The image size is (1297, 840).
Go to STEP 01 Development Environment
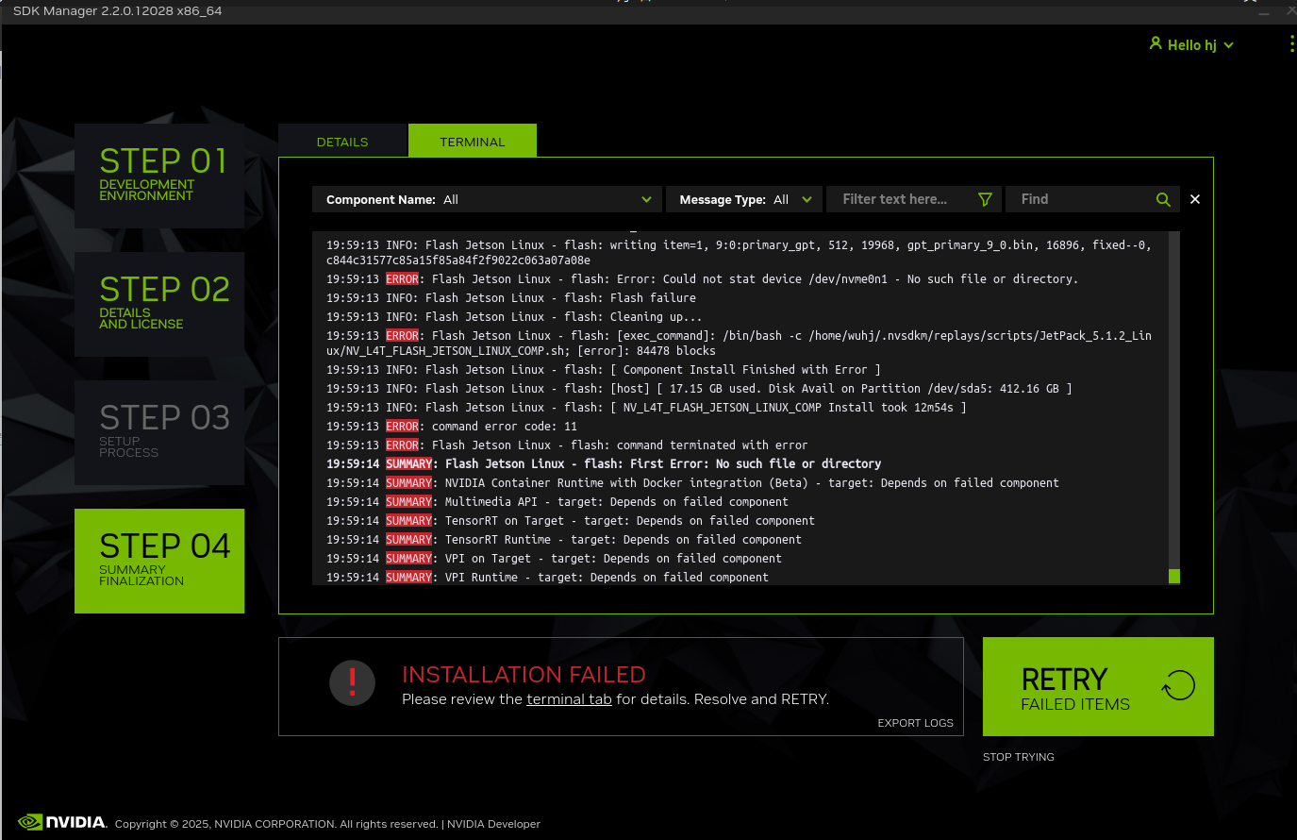159,176
